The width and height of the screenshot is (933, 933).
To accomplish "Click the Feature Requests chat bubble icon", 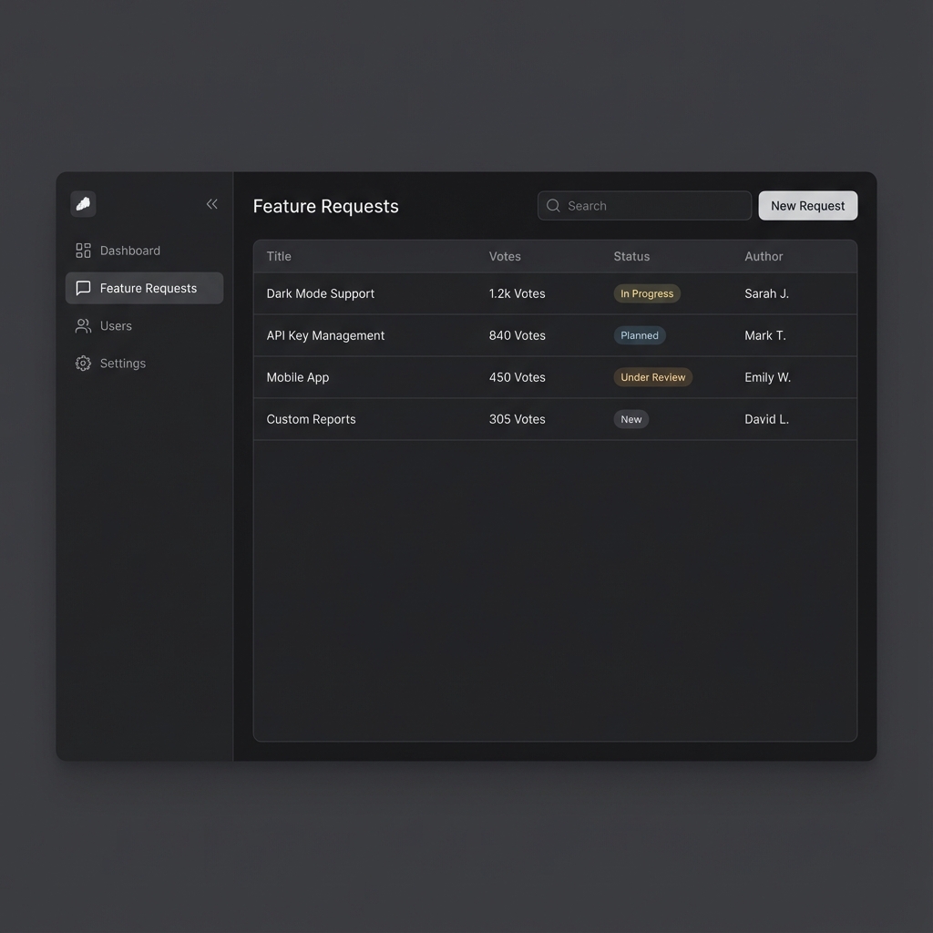I will point(83,288).
